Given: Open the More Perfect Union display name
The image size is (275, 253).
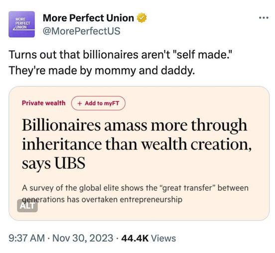Looking at the screenshot, I should pyautogui.click(x=88, y=18).
